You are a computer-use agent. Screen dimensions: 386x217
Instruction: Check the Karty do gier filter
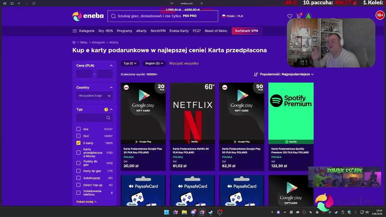tap(78, 171)
